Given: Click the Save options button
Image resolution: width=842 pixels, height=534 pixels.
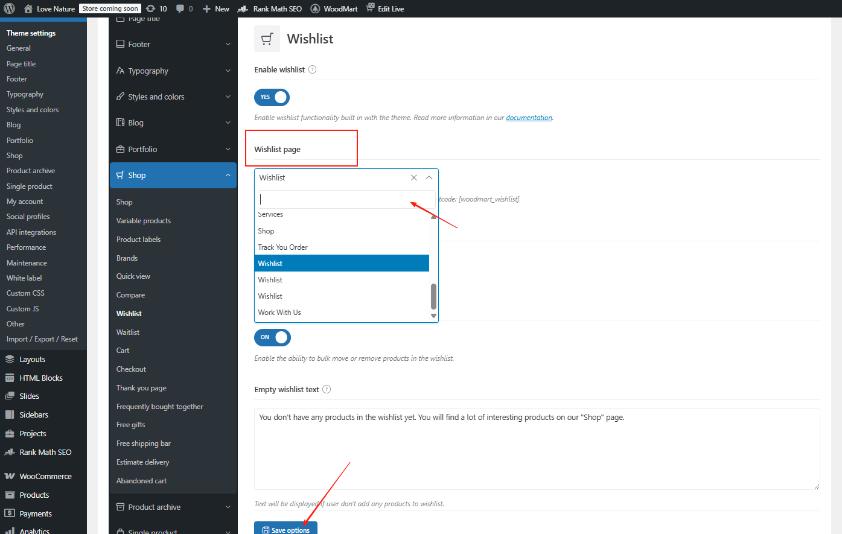Looking at the screenshot, I should [x=285, y=527].
